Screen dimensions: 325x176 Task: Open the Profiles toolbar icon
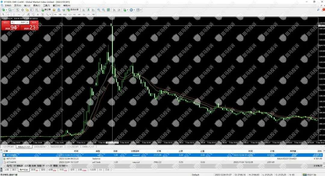(x=10, y=10)
